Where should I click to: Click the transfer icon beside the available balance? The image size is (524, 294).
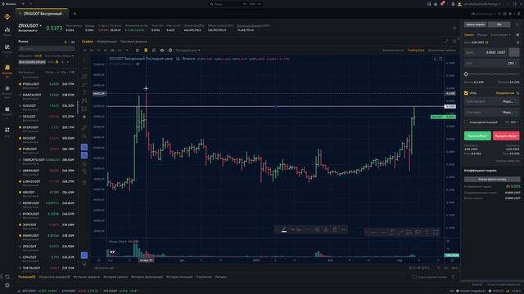(x=486, y=42)
